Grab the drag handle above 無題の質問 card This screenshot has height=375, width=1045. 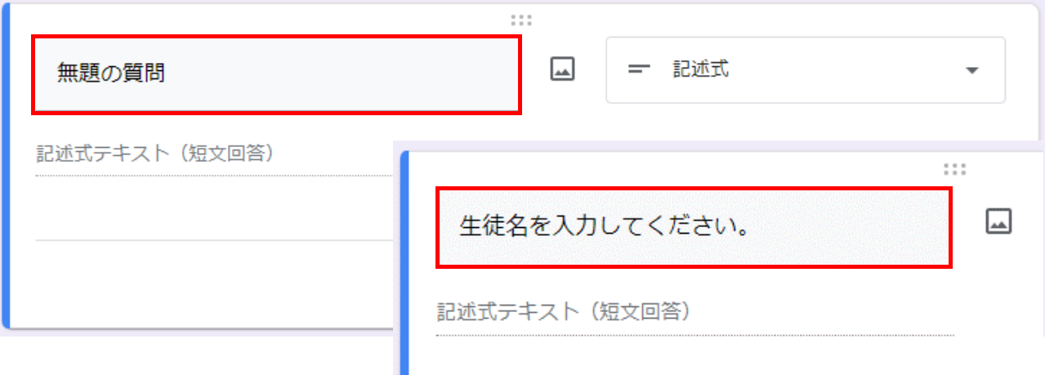[x=520, y=20]
